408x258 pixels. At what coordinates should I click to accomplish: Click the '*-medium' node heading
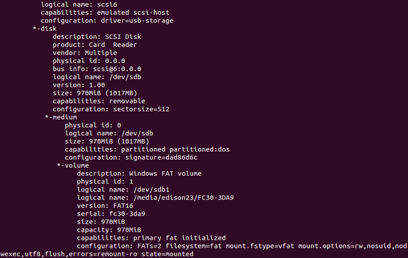61,117
